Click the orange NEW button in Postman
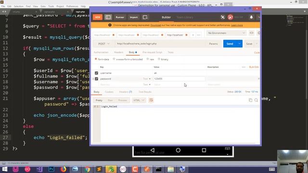The height and width of the screenshot is (173, 308). point(97,17)
